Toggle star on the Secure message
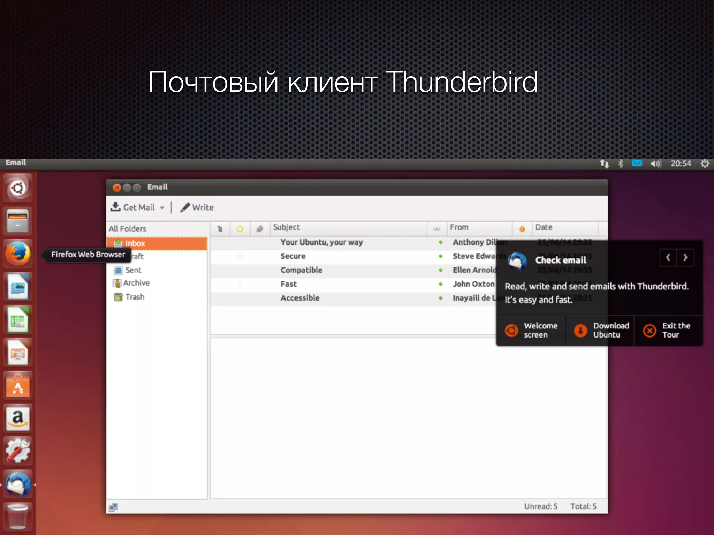The image size is (714, 535). 240,256
